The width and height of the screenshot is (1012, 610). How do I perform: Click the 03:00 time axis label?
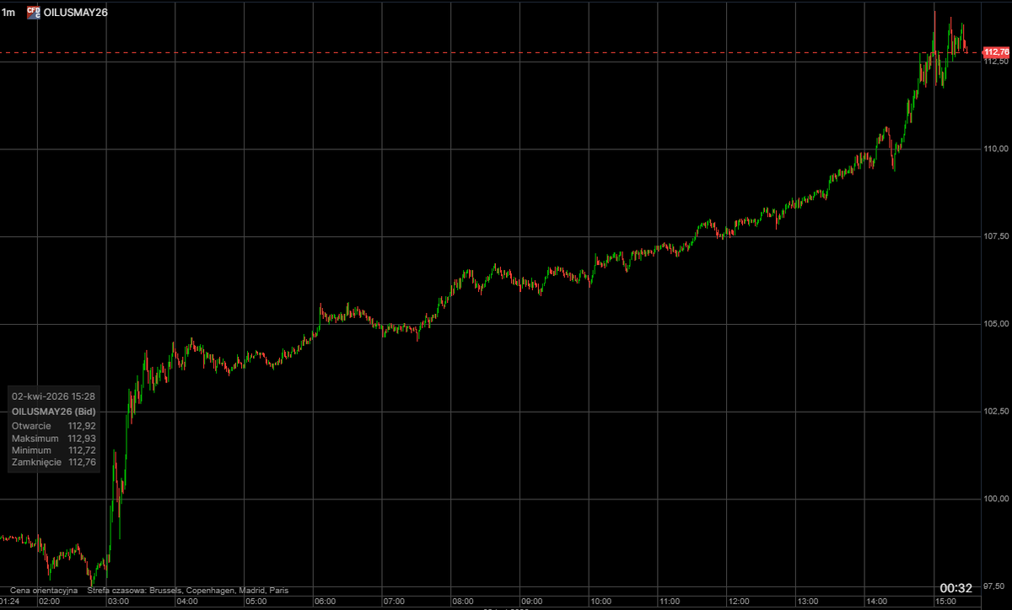point(117,602)
